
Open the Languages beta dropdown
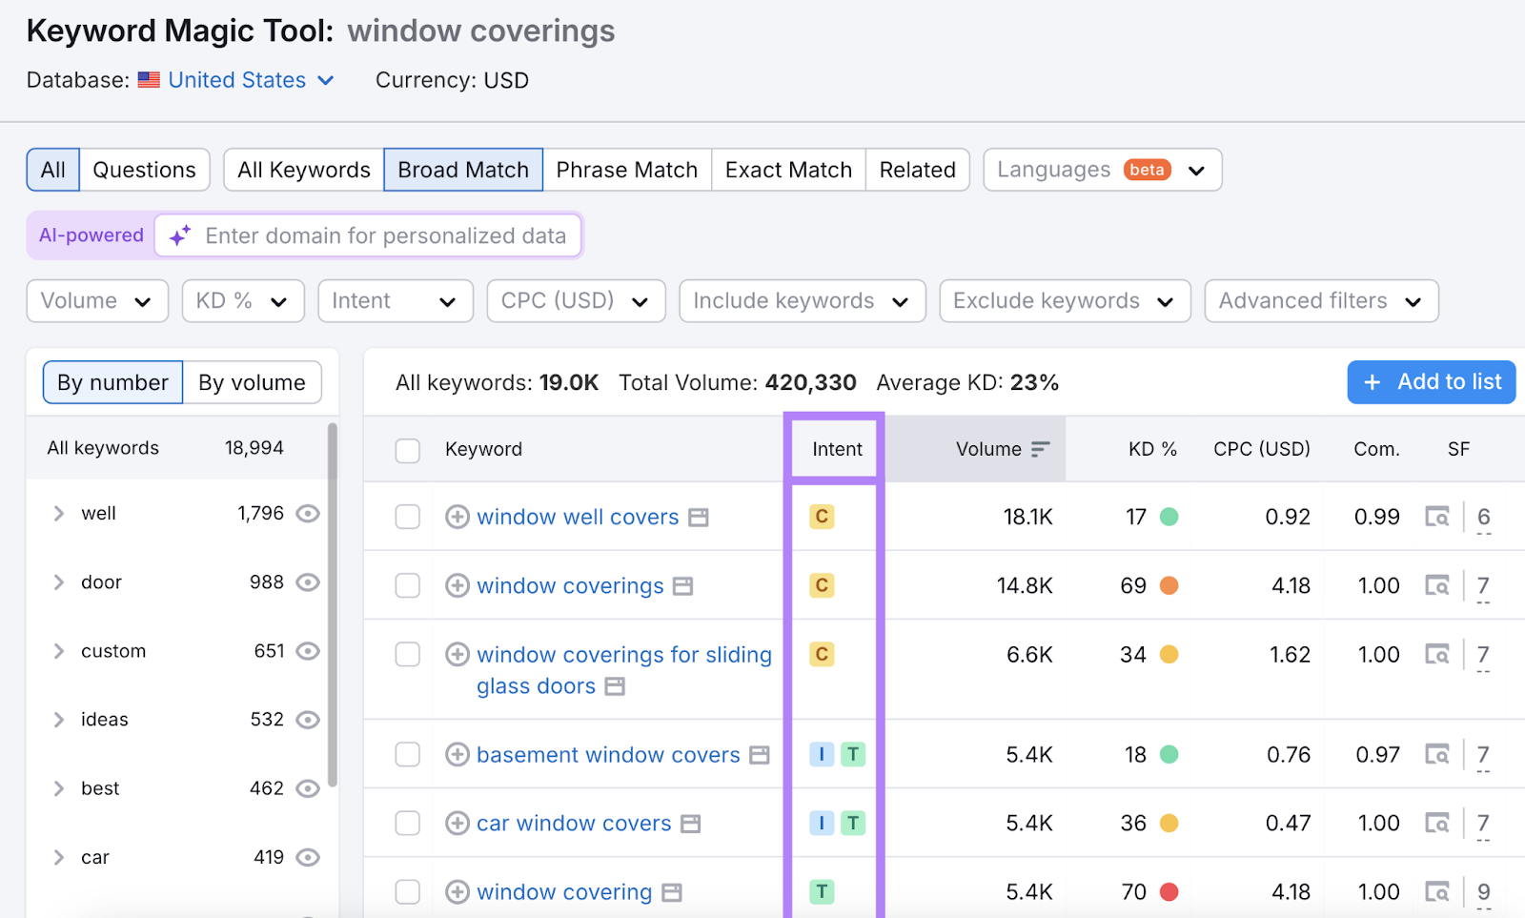click(x=1102, y=170)
